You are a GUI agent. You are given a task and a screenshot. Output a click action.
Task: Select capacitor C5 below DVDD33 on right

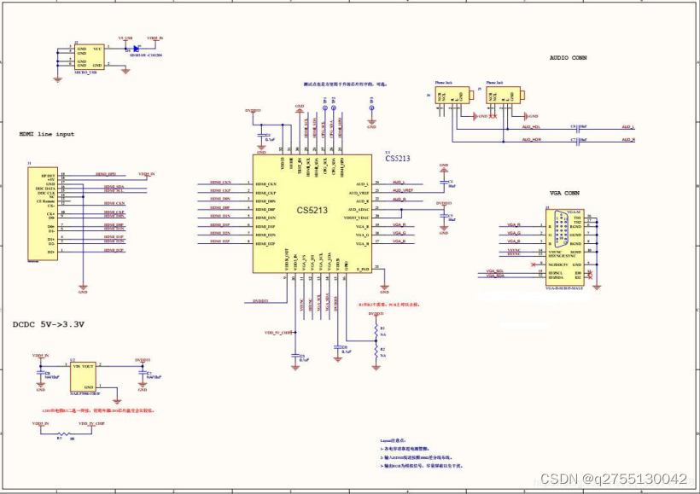444,216
